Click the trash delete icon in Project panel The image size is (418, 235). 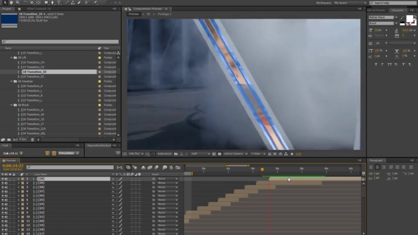33,139
